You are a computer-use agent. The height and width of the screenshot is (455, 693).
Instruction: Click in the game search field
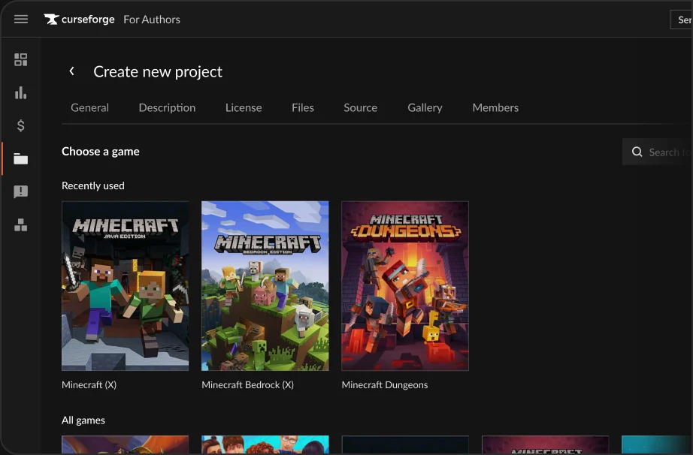(658, 152)
